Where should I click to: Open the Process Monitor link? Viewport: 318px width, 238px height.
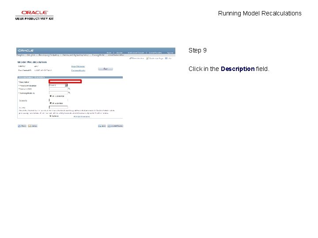pyautogui.click(x=78, y=71)
